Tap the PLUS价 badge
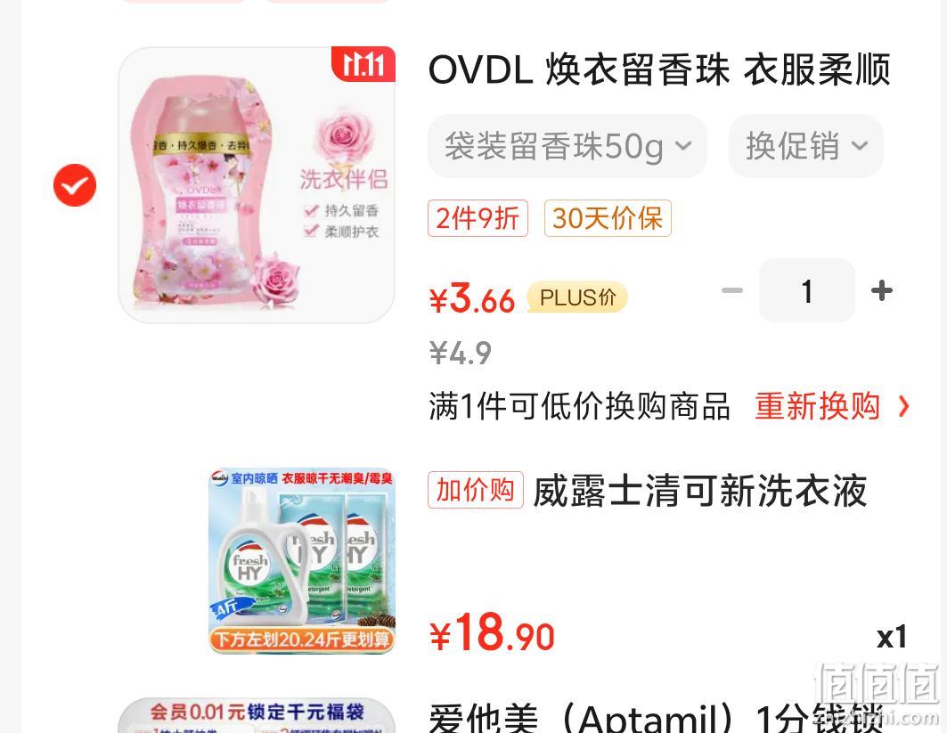This screenshot has width=947, height=733. click(x=577, y=297)
